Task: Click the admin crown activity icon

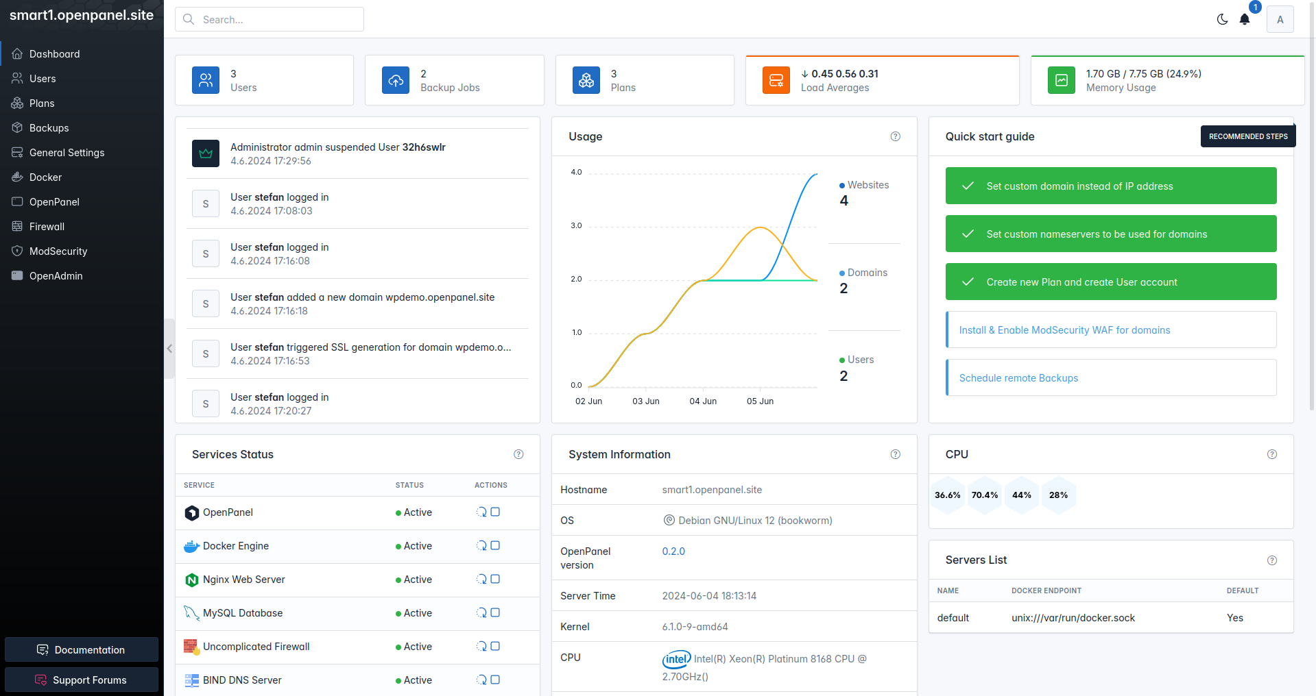Action: tap(206, 153)
